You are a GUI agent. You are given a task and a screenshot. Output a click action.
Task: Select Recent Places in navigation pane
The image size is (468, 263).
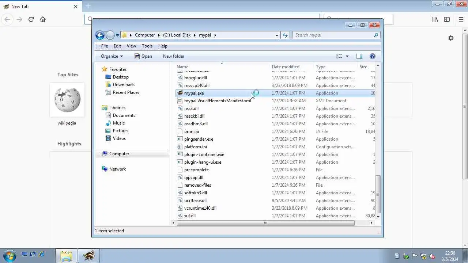pyautogui.click(x=126, y=92)
